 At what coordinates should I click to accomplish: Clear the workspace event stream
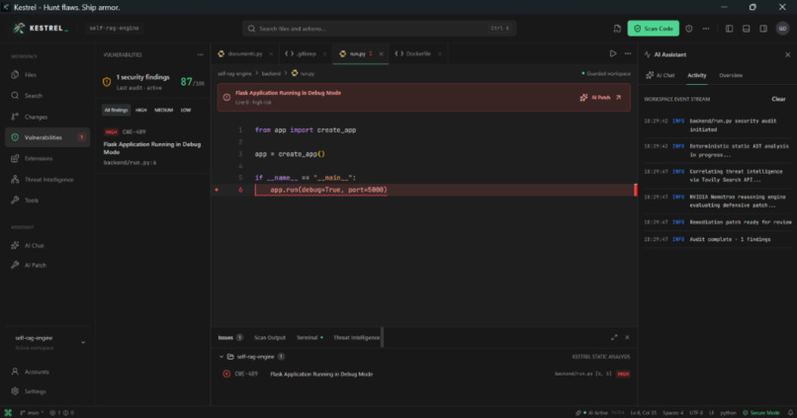tap(778, 99)
